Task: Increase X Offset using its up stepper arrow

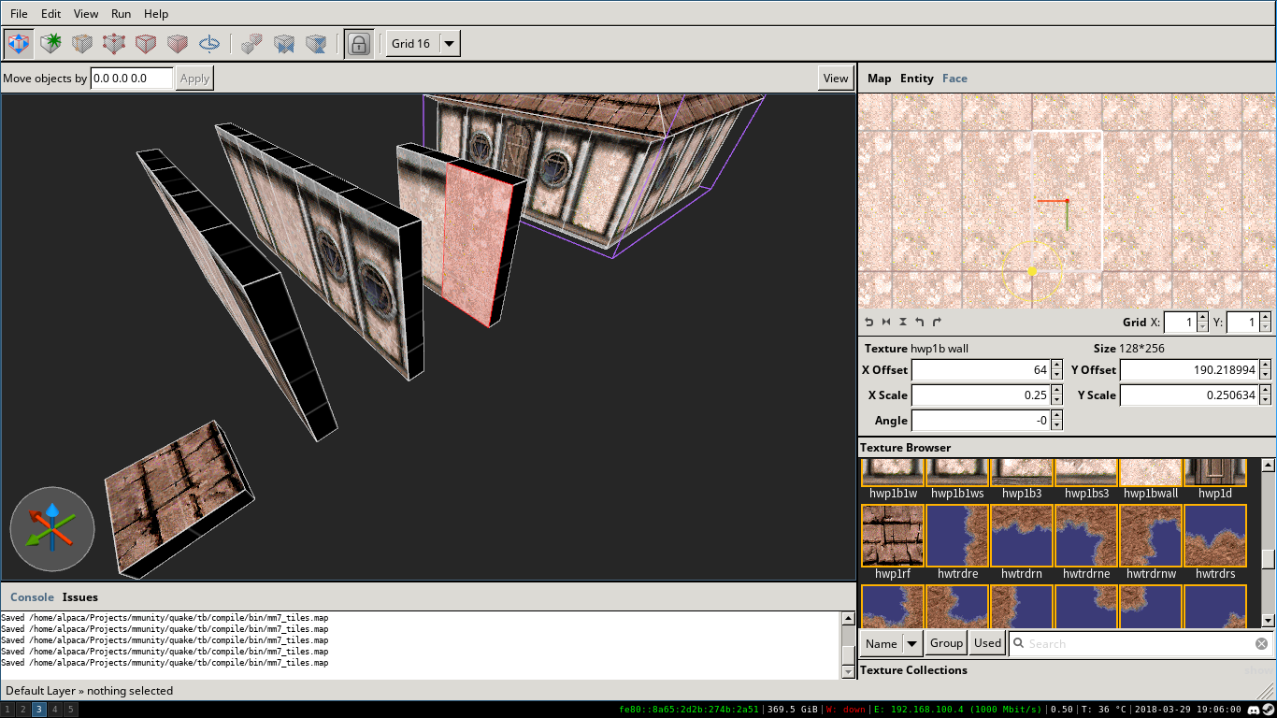Action: 1056,366
